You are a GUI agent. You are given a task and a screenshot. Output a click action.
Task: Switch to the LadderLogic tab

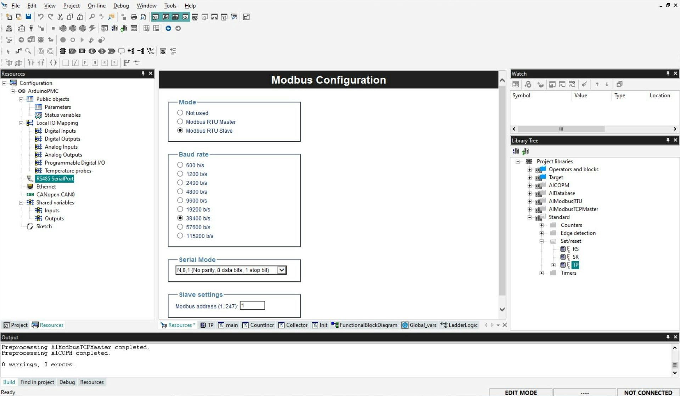459,325
